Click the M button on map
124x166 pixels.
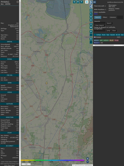pyautogui.click(x=91, y=28)
